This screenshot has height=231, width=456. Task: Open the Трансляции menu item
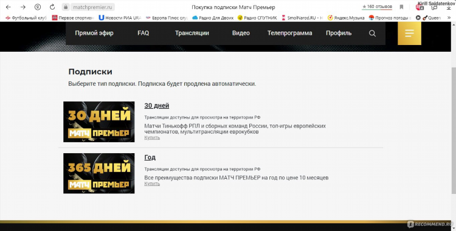coord(192,33)
